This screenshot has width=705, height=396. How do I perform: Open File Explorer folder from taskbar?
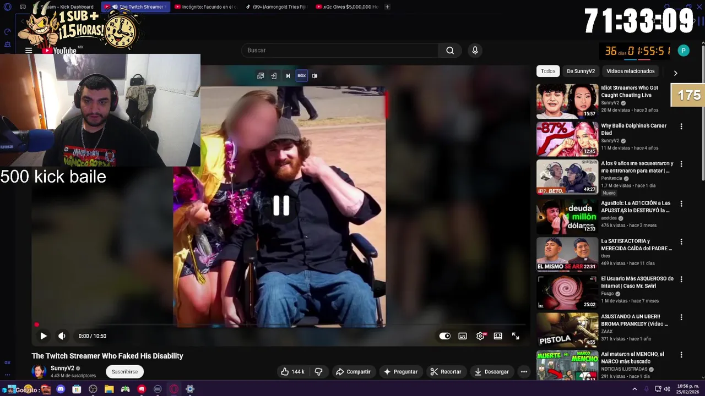(x=109, y=389)
